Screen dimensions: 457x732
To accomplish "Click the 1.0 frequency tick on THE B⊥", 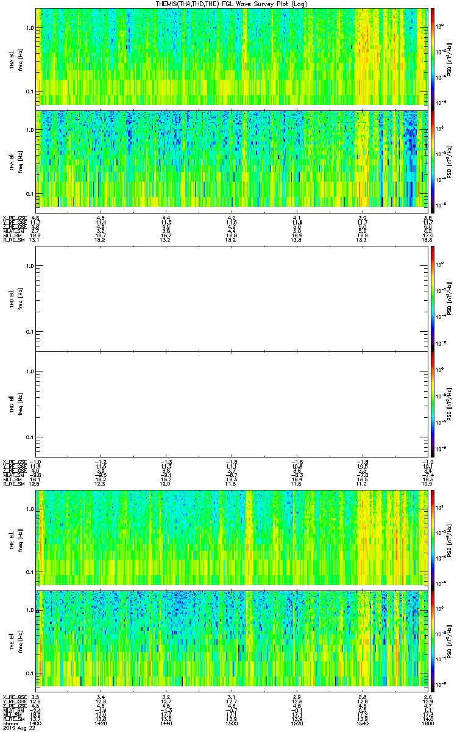I will [x=29, y=509].
